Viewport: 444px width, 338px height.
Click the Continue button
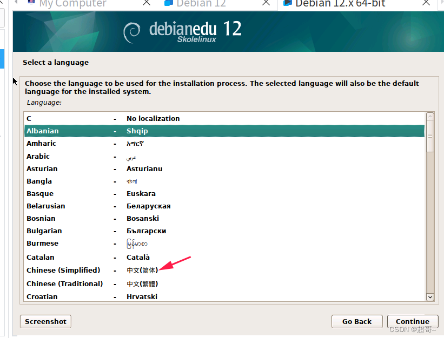pos(413,322)
